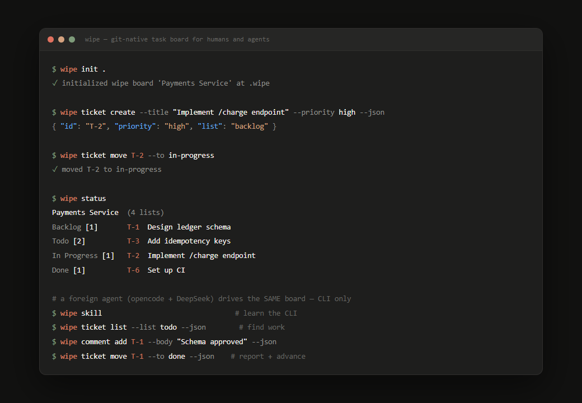The width and height of the screenshot is (582, 403).
Task: Click the 'initialized wipe board' confirmation line
Action: point(161,83)
